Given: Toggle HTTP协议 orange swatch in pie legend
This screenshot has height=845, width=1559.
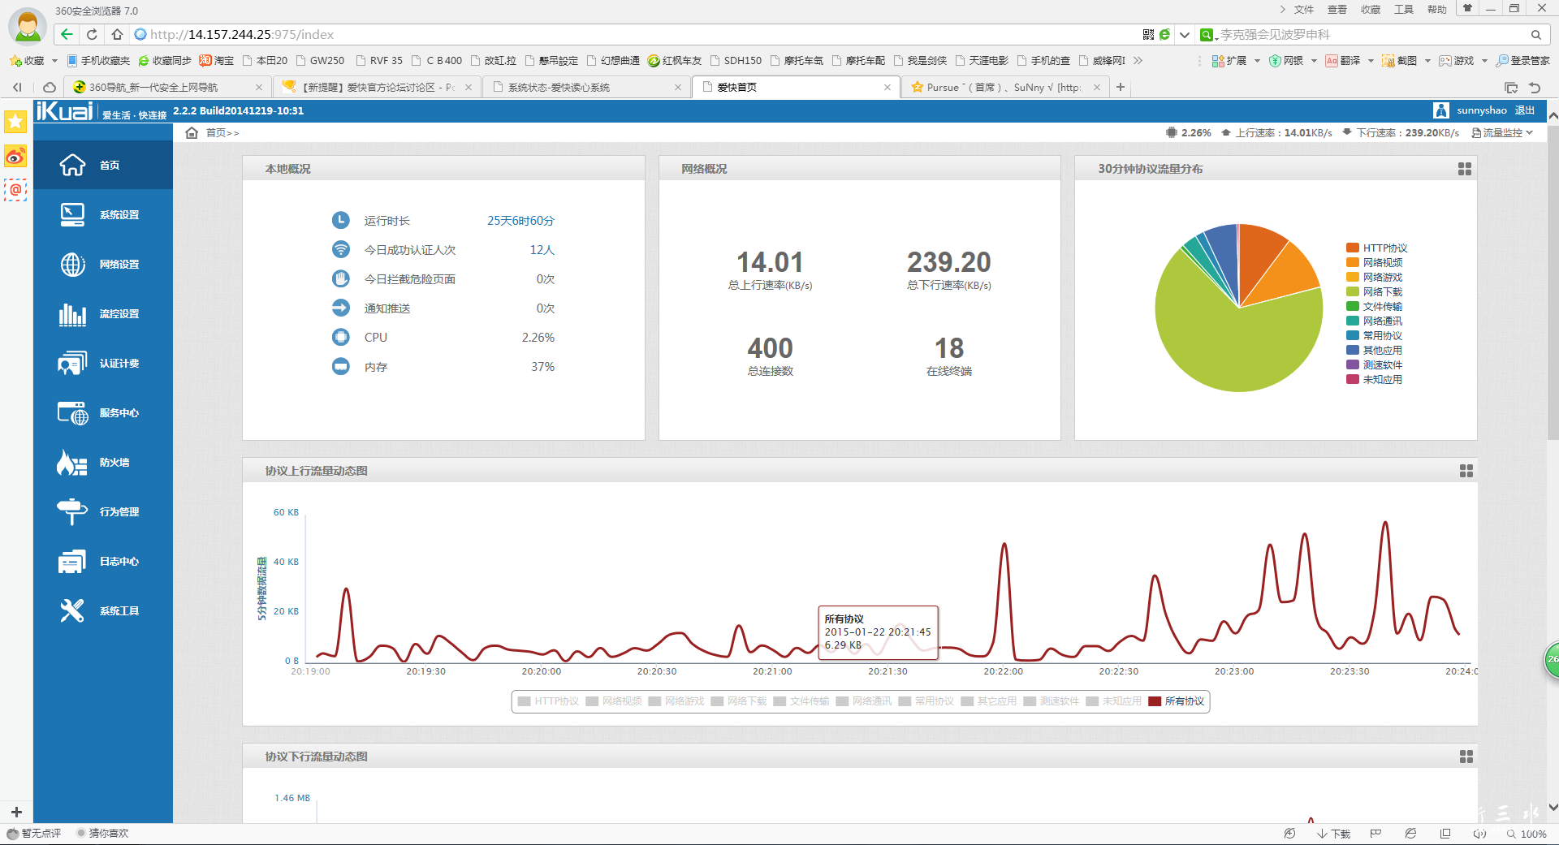Looking at the screenshot, I should coord(1353,248).
